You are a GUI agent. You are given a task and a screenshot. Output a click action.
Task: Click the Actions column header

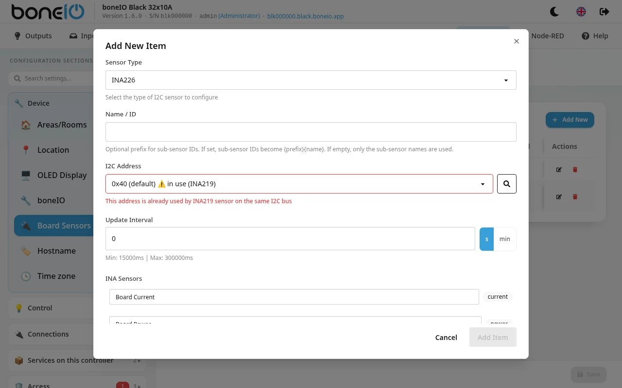point(565,146)
